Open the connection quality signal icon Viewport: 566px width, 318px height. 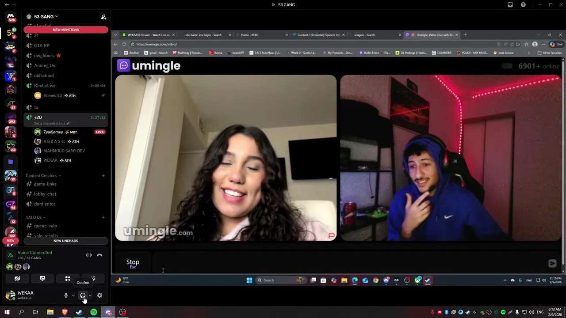click(10, 255)
